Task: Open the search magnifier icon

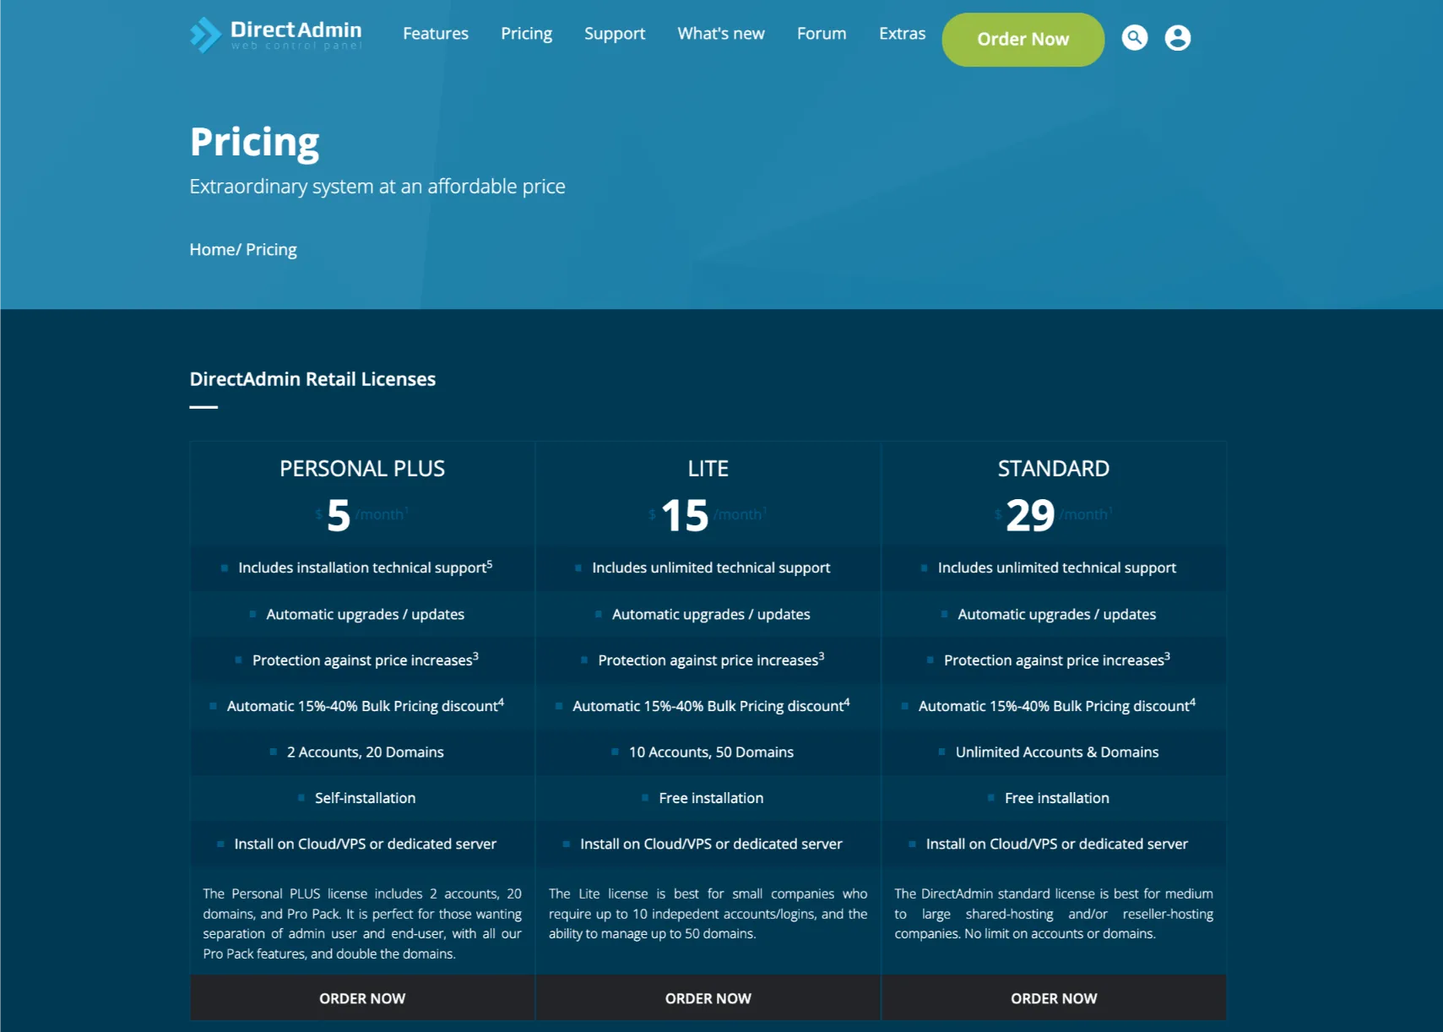Action: 1134,38
